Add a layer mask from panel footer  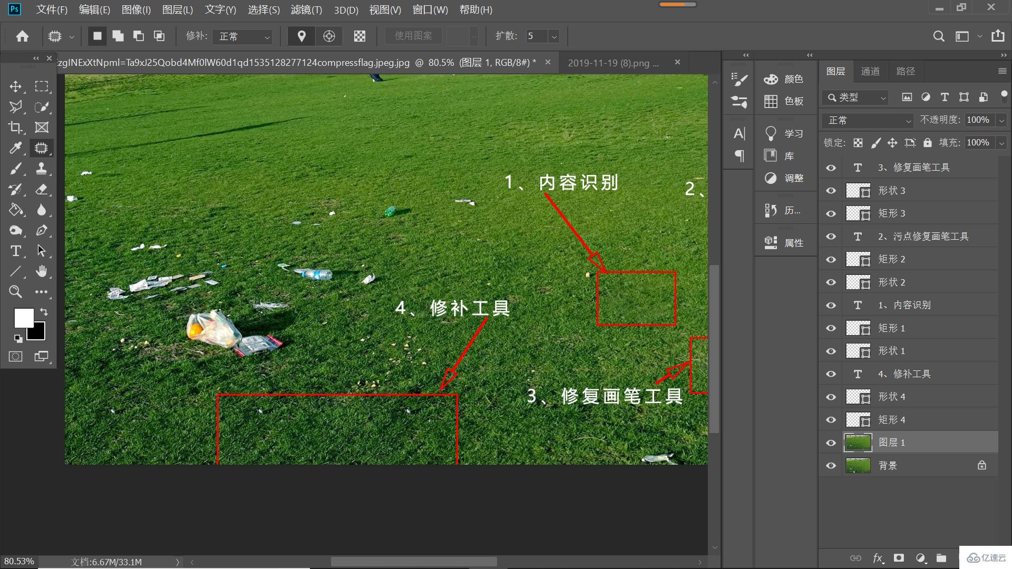pyautogui.click(x=899, y=558)
